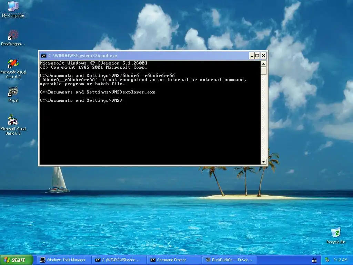Click the cmd window scroll down arrow
Image resolution: width=353 pixels, height=265 pixels.
[x=263, y=161]
